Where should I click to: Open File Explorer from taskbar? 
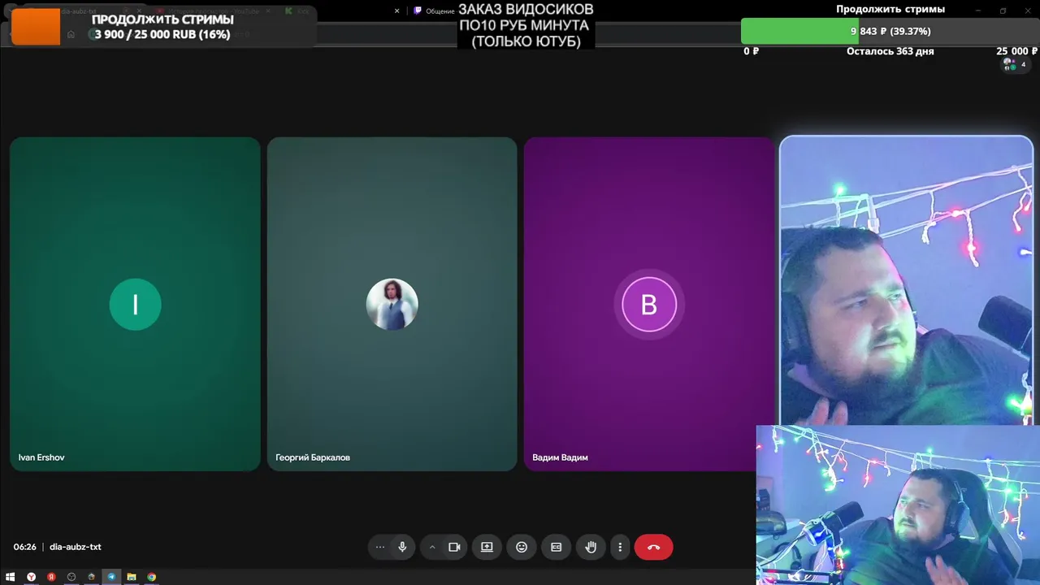[x=132, y=577]
